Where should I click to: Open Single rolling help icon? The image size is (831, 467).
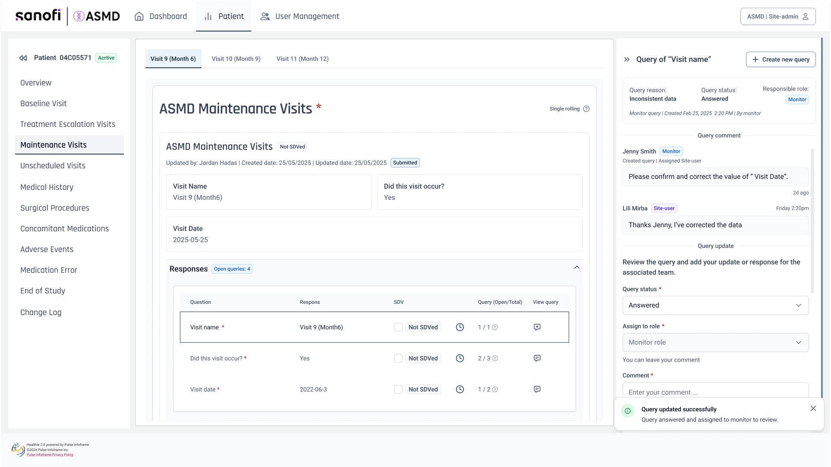(x=586, y=109)
